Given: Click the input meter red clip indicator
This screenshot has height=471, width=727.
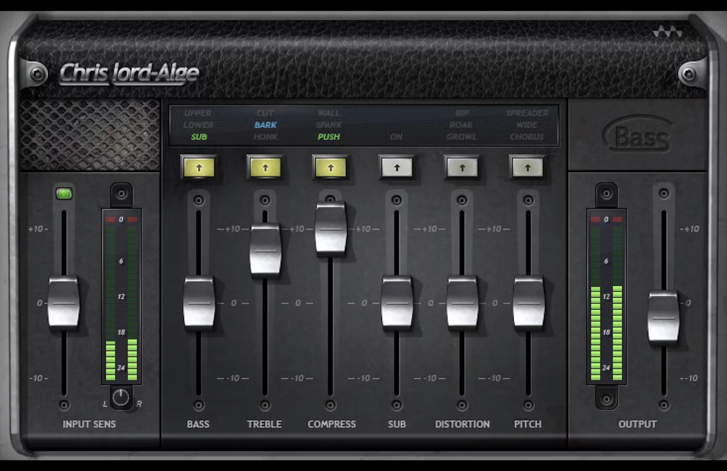Looking at the screenshot, I should [121, 219].
